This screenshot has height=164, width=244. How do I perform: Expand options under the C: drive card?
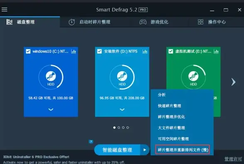[x=51, y=109]
